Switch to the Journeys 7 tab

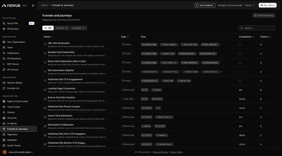tap(79, 28)
